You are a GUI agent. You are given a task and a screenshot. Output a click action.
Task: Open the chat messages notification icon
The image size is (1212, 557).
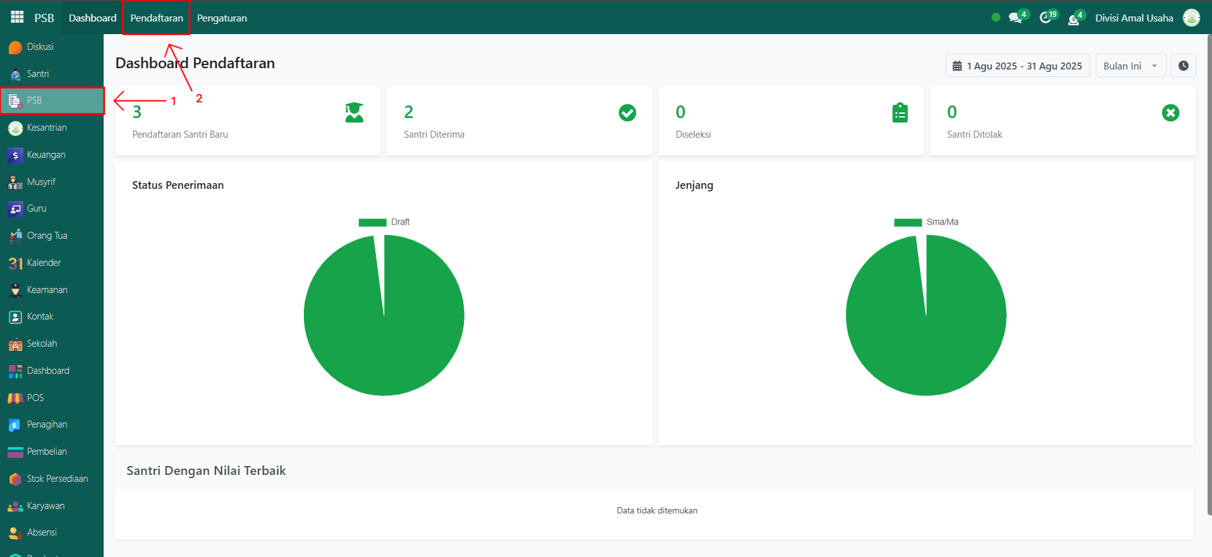click(1015, 18)
